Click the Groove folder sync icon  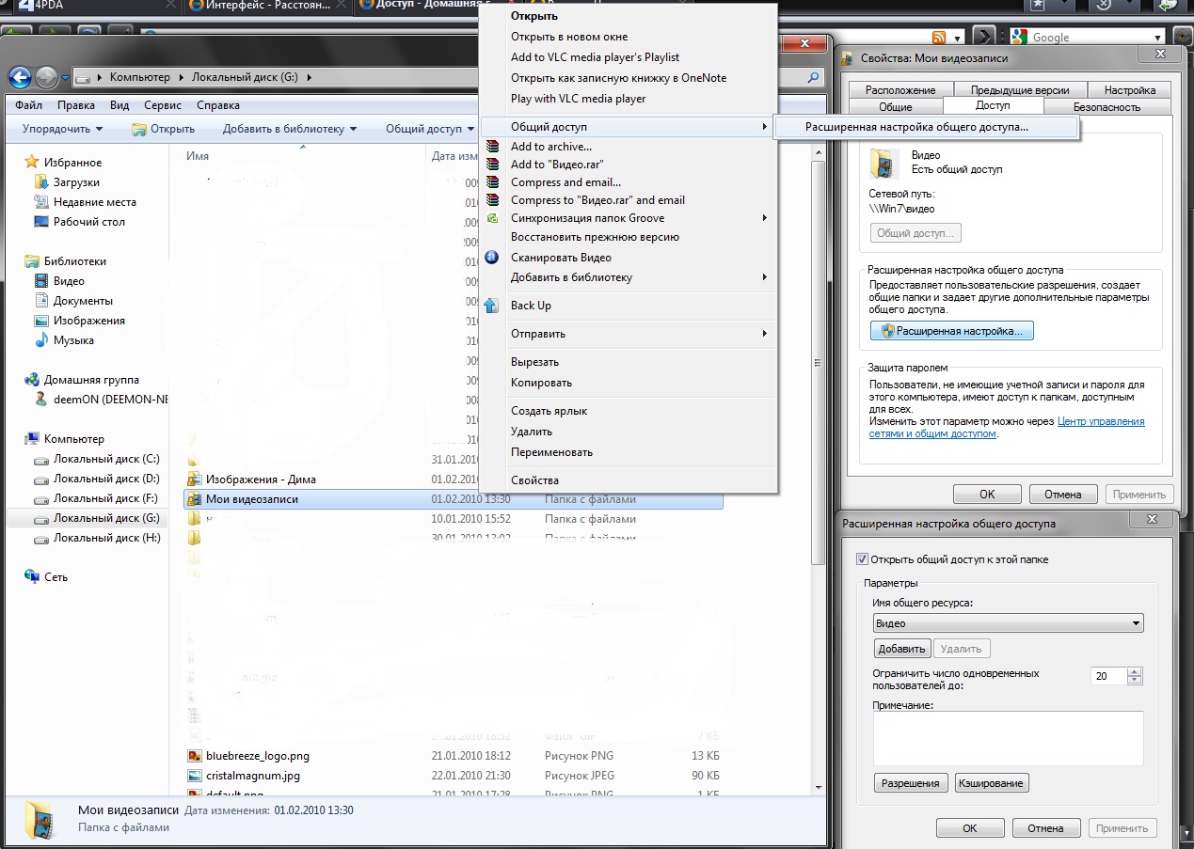tap(492, 218)
